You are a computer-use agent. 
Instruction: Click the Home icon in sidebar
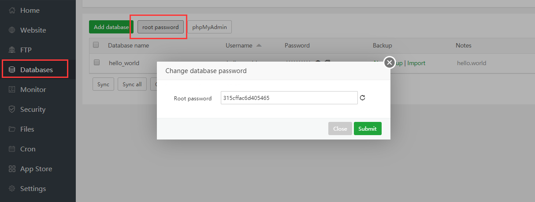(x=12, y=10)
